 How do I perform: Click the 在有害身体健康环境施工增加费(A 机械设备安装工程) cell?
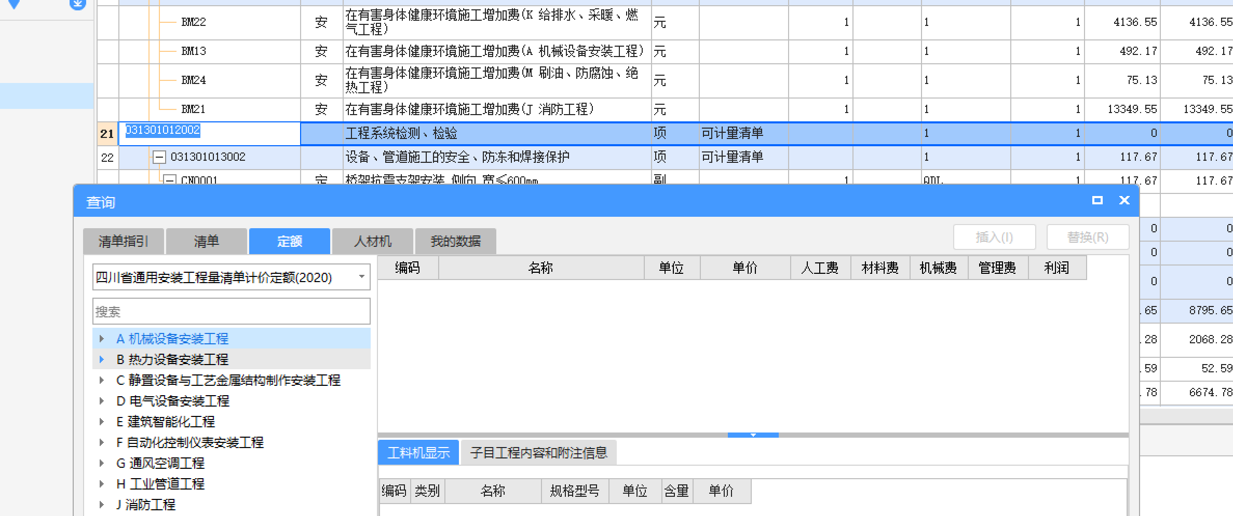click(497, 51)
